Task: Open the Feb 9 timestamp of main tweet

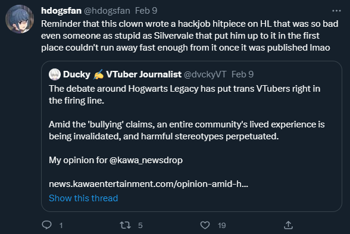Action: 146,11
